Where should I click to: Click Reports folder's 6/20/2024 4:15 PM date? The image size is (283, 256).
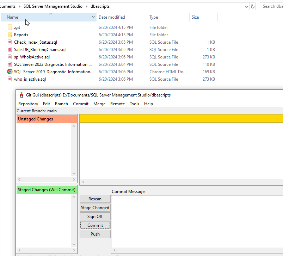(x=116, y=35)
